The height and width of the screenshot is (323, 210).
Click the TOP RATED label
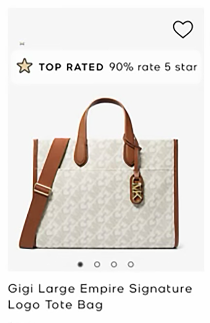pos(71,67)
